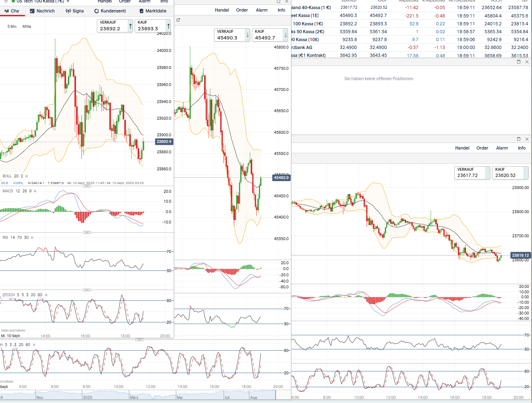Remove the STOCH indicator from left chart

coord(46,295)
